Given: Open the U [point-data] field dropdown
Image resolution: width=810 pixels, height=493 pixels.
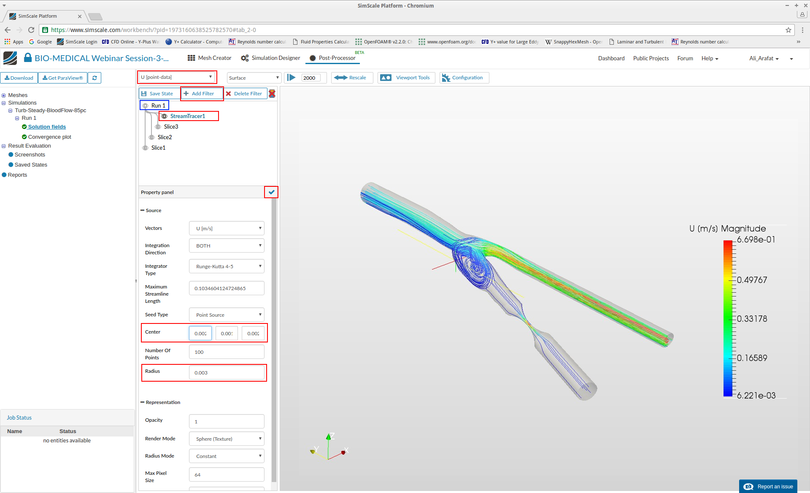Looking at the screenshot, I should coord(177,77).
